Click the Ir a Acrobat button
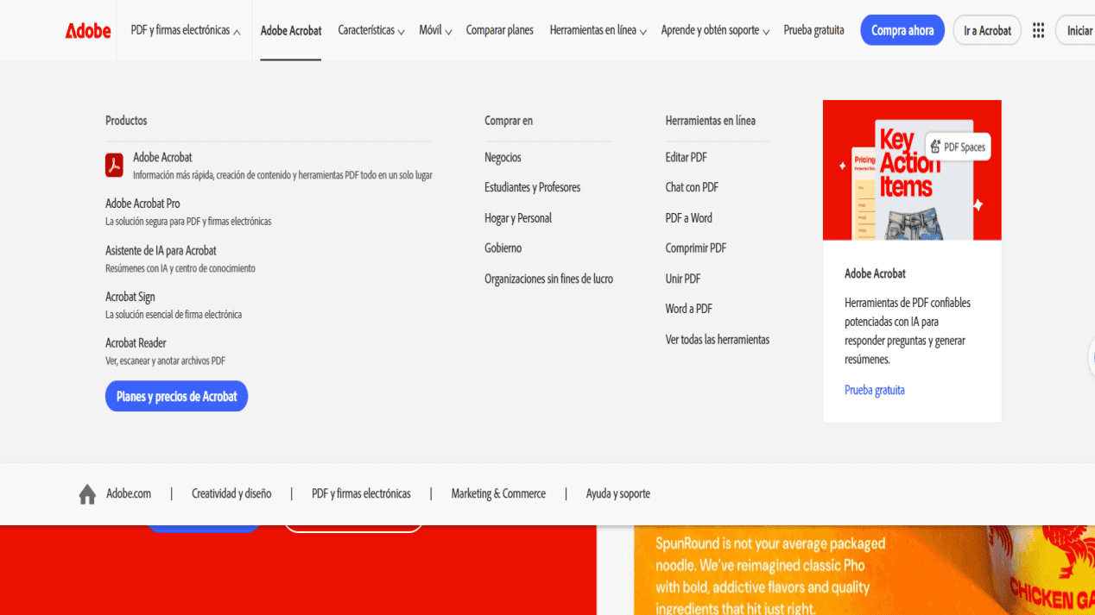The width and height of the screenshot is (1095, 615). point(987,30)
